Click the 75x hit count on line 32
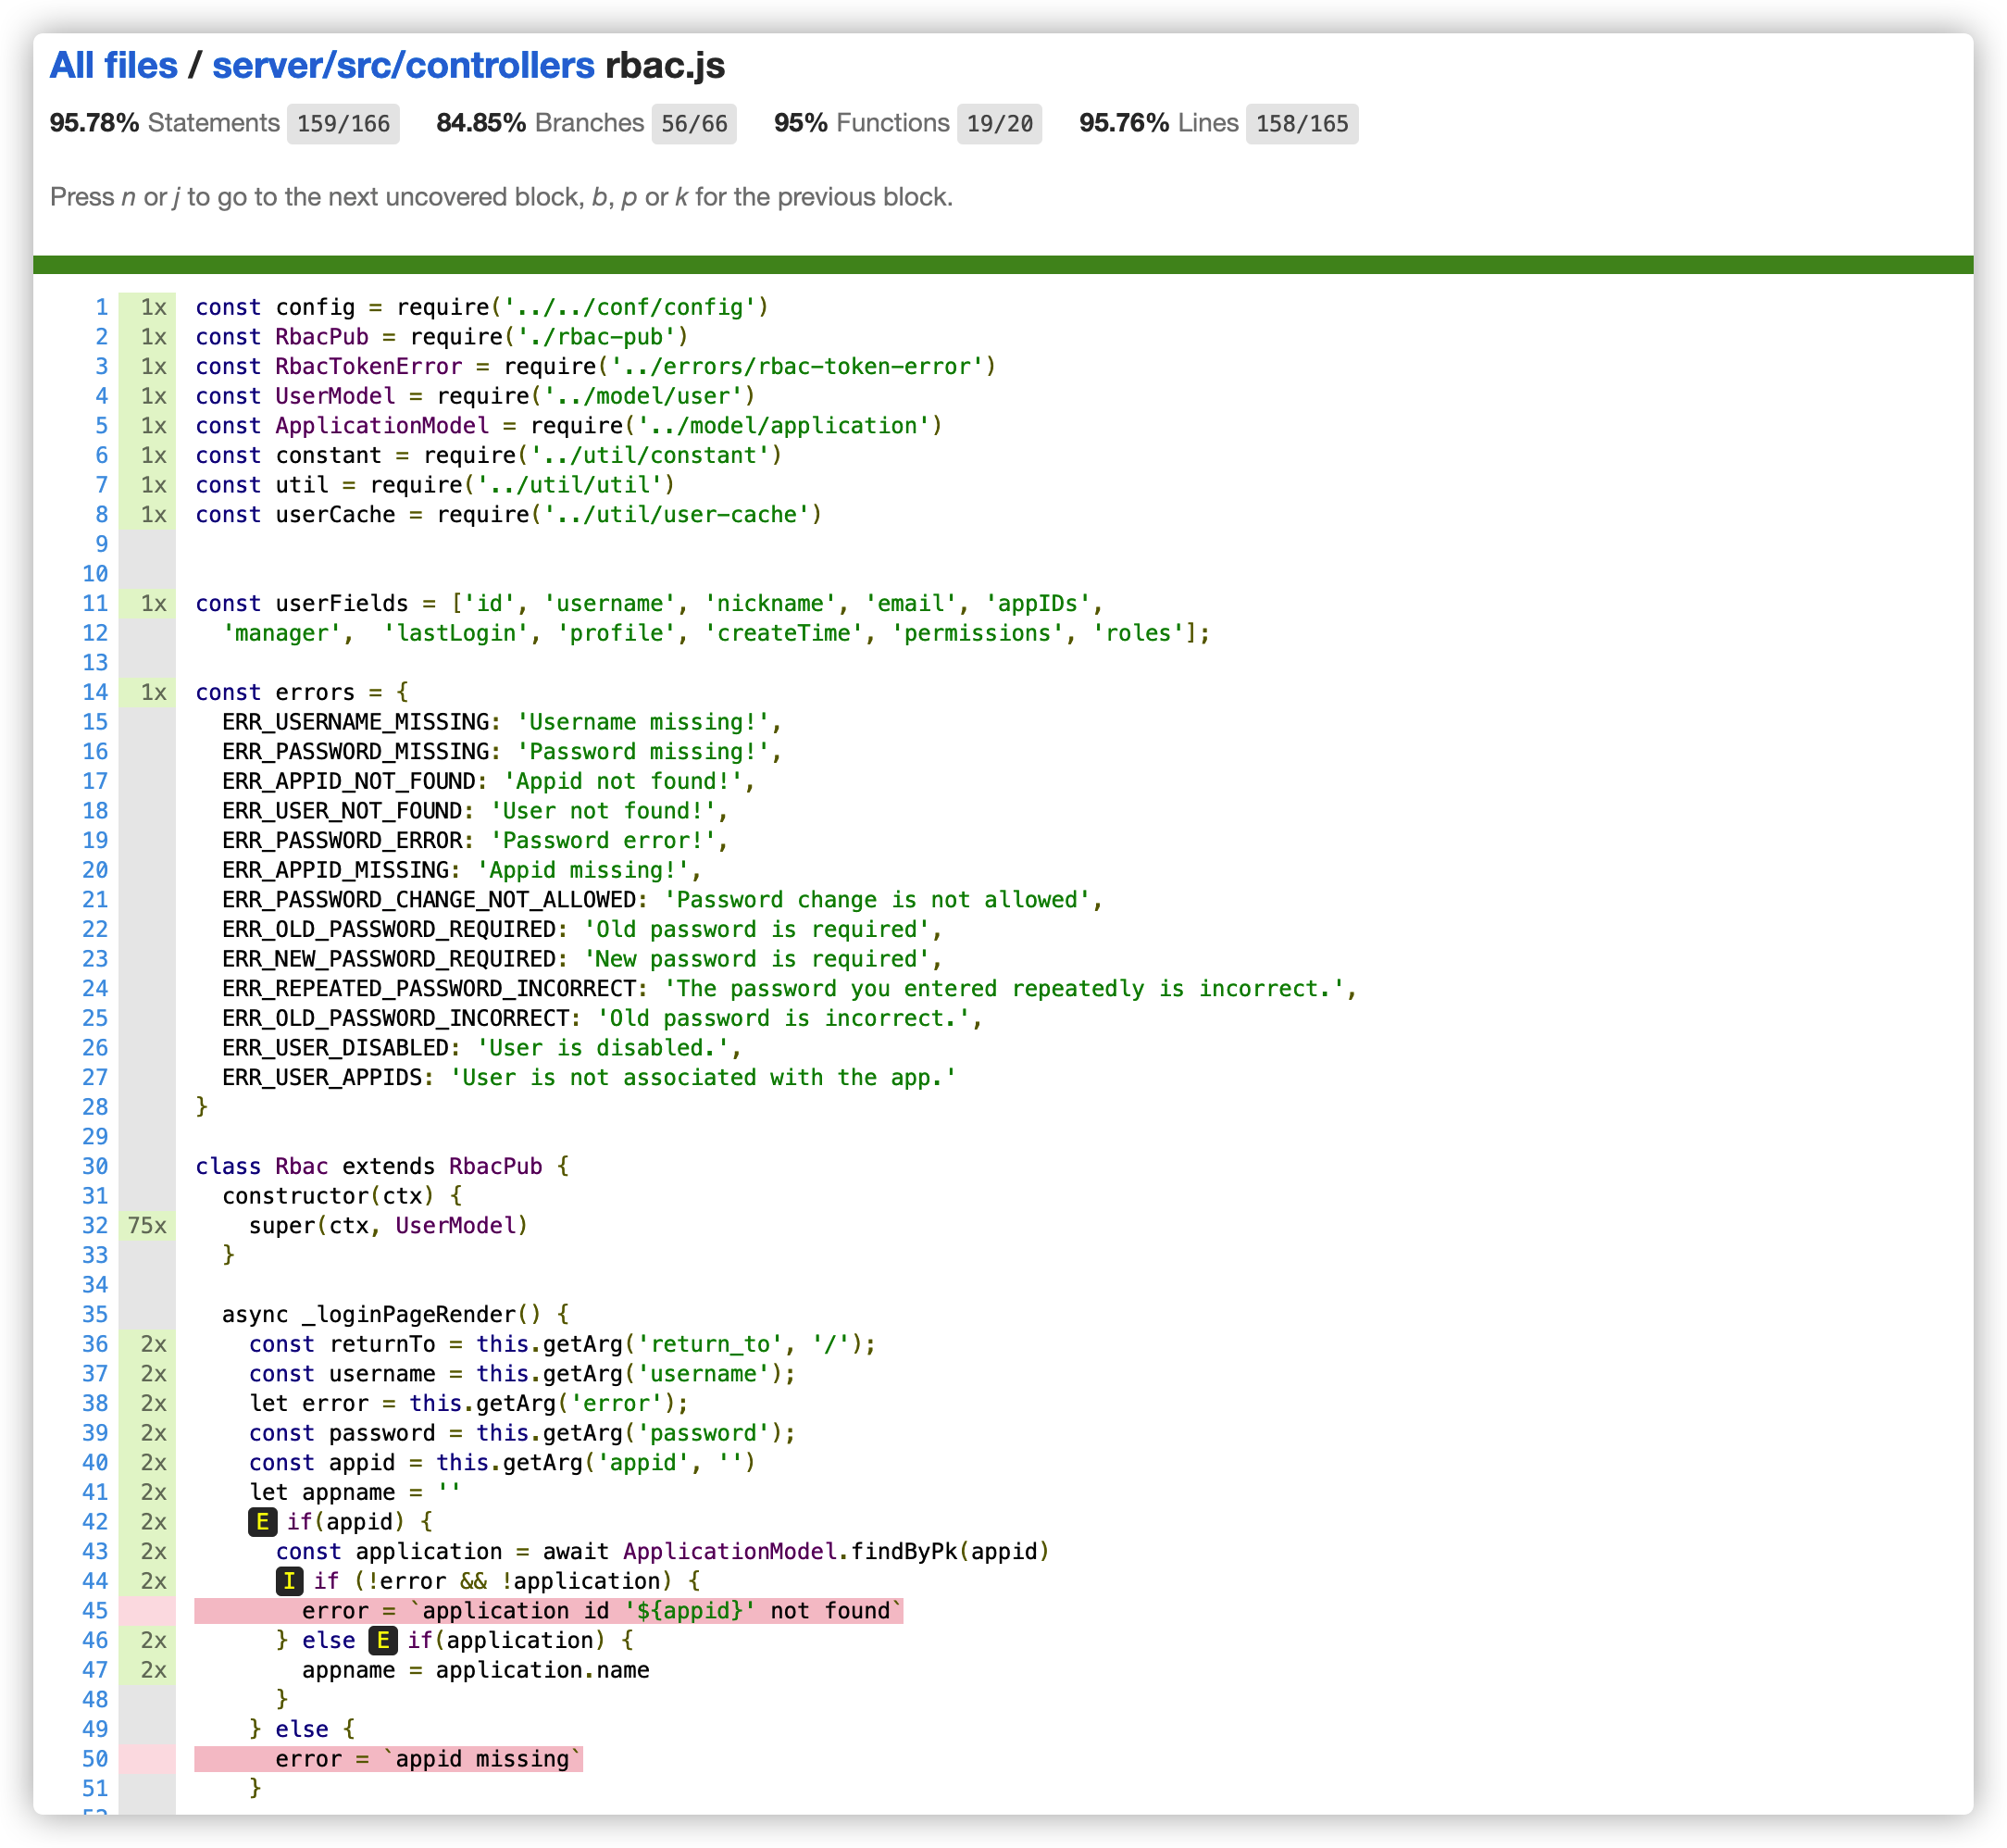 [147, 1225]
